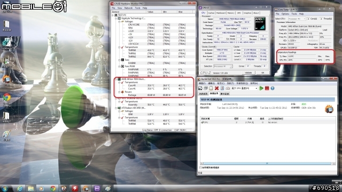Open BurnInTest help via blue question mark icon
This screenshot has height=192, width=342.
coord(273,88)
